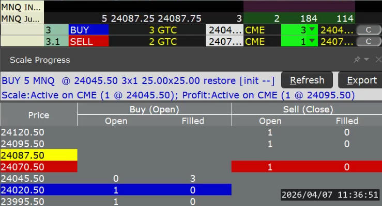Cancel the BUY order with C button
This screenshot has height=206, width=382.
(369, 30)
